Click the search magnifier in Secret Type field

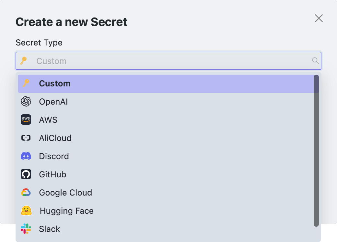point(315,61)
